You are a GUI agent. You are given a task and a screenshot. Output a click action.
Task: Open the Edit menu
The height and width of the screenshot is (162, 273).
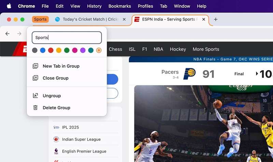[59, 6]
